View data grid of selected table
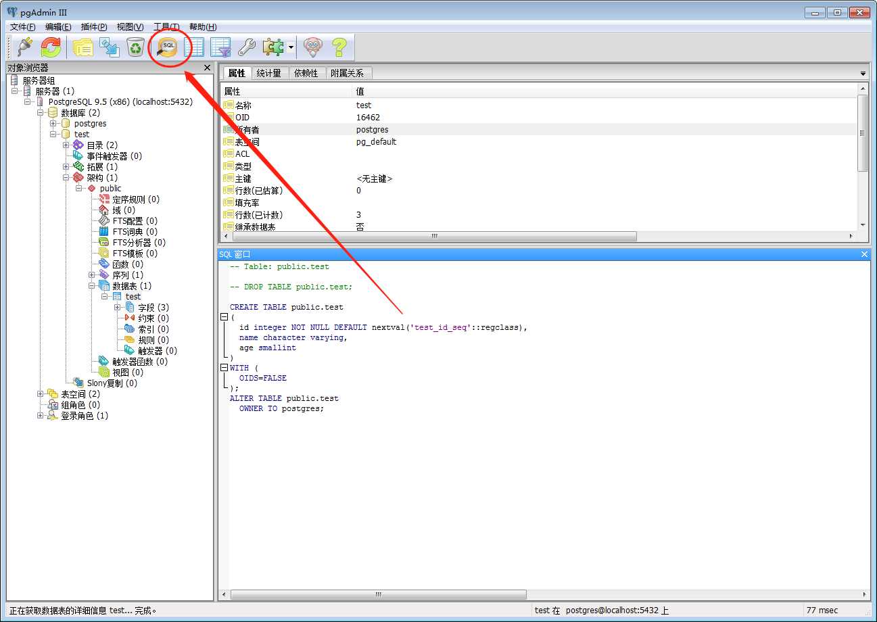The image size is (877, 622). coord(194,47)
